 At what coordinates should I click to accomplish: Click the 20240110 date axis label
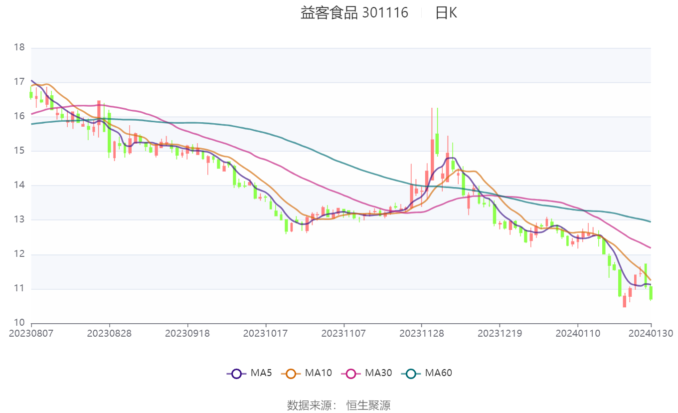[578, 333]
